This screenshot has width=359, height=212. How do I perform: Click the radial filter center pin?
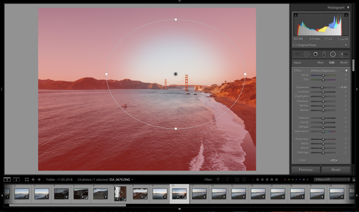pos(175,74)
